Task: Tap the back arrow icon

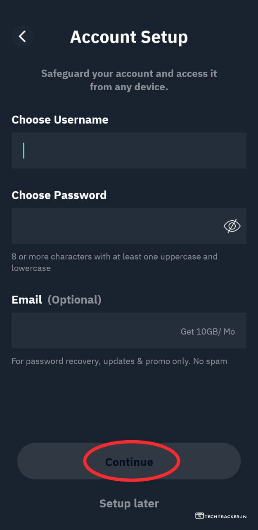Action: click(x=22, y=36)
